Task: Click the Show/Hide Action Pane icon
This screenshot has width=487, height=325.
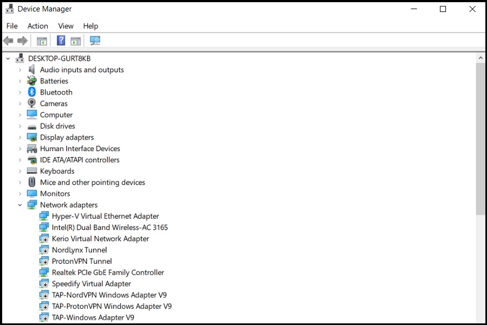Action: pos(76,40)
